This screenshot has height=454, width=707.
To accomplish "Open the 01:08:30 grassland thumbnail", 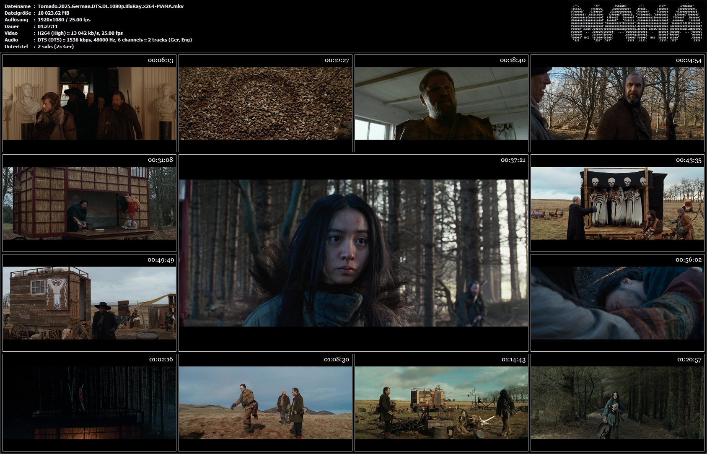I will click(265, 402).
